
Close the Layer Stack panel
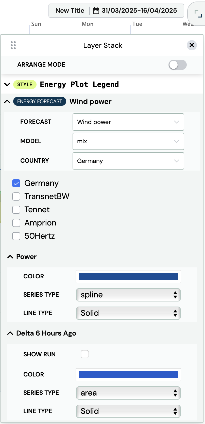pos(192,45)
